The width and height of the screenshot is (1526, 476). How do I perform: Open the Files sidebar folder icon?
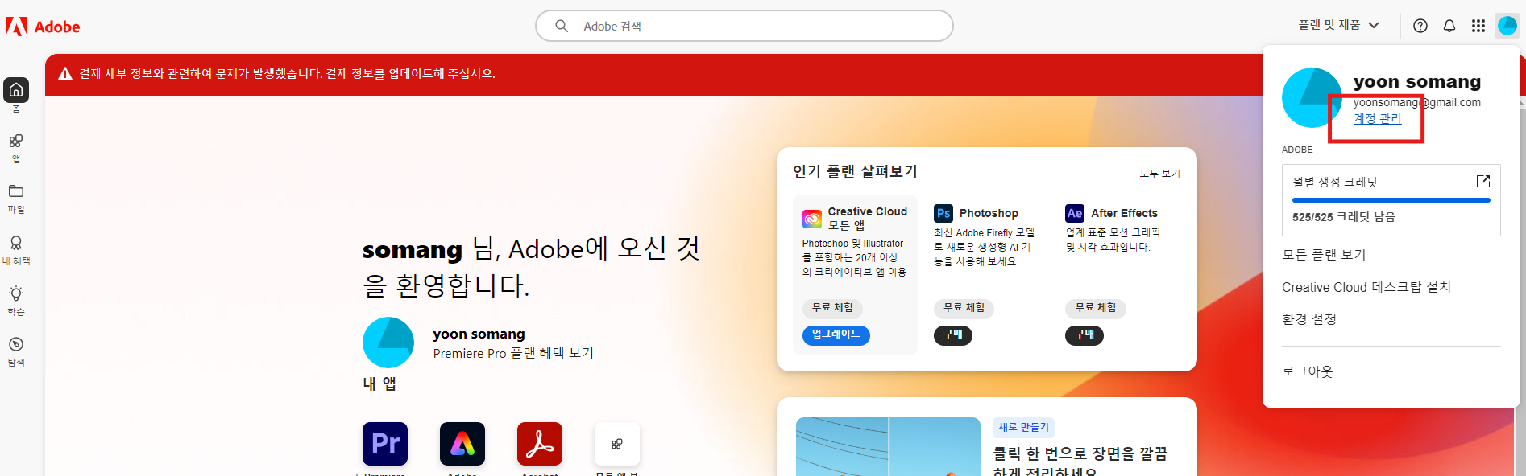(16, 191)
